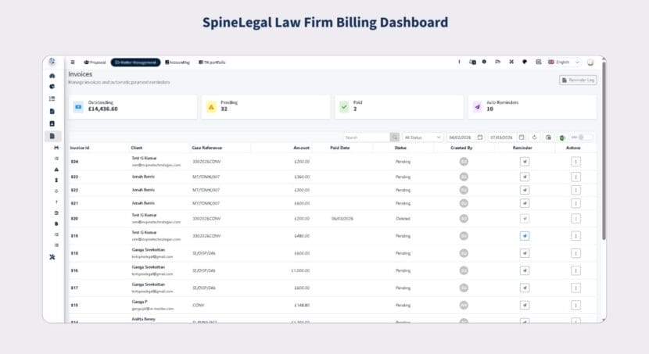Open the calendar picker for 04/02/2026 date
Image resolution: width=649 pixels, height=354 pixels.
tap(480, 138)
